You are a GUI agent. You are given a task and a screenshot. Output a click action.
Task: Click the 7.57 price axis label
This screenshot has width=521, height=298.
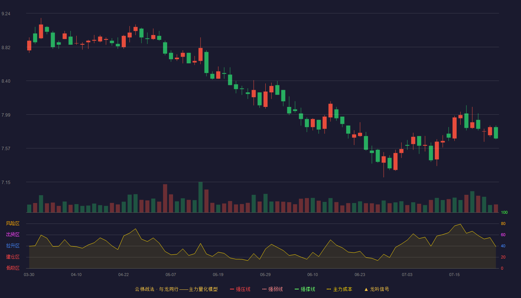(x=6, y=149)
